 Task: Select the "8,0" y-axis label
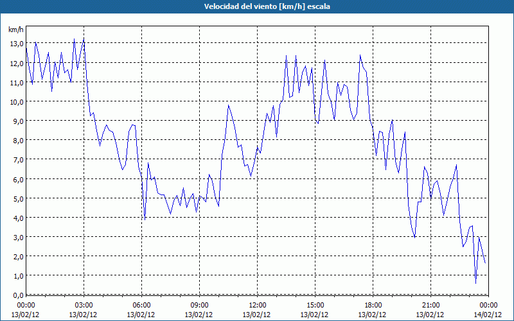18,141
